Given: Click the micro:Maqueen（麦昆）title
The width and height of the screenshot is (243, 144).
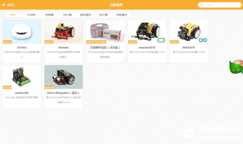Looking at the screenshot, I should coord(64,93).
